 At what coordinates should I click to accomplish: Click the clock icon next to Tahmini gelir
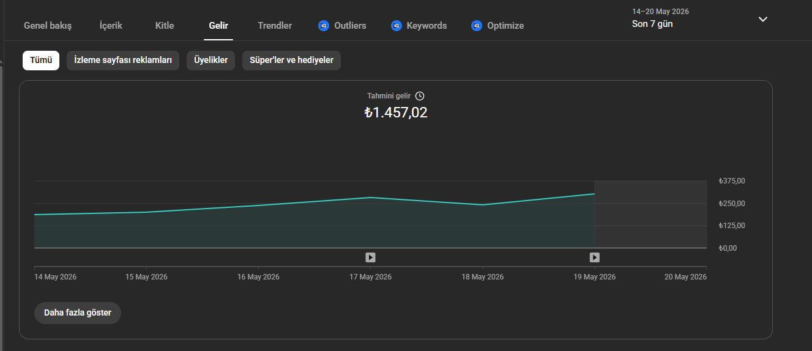(x=419, y=96)
